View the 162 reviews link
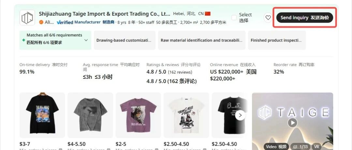This screenshot has height=150, width=352. tap(180, 72)
